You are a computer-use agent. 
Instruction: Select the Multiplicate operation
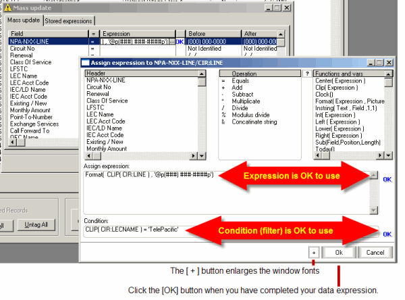tap(246, 101)
